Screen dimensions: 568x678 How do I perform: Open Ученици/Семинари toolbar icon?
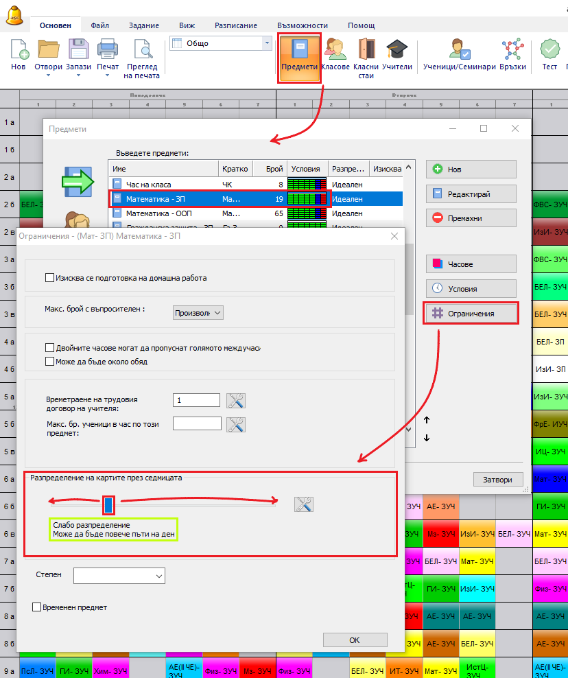pos(459,55)
